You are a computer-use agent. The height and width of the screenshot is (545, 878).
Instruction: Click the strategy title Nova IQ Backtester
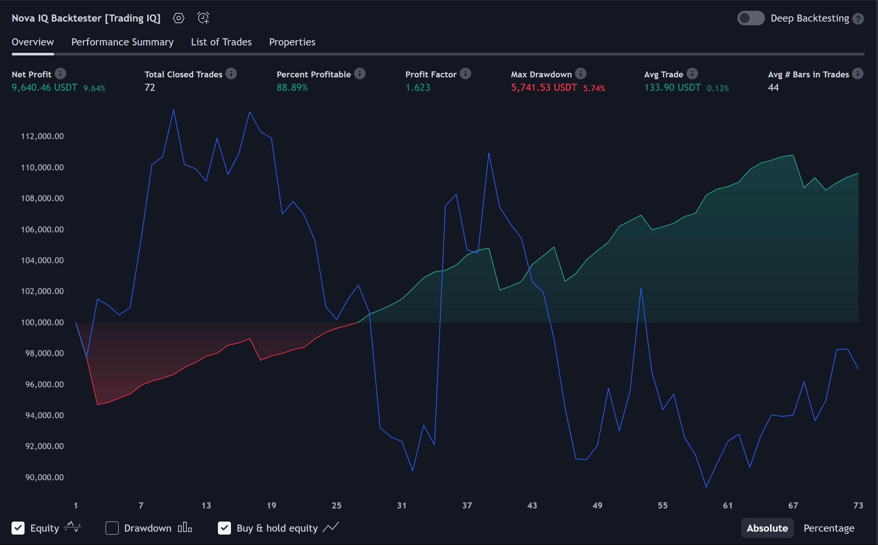pyautogui.click(x=86, y=18)
